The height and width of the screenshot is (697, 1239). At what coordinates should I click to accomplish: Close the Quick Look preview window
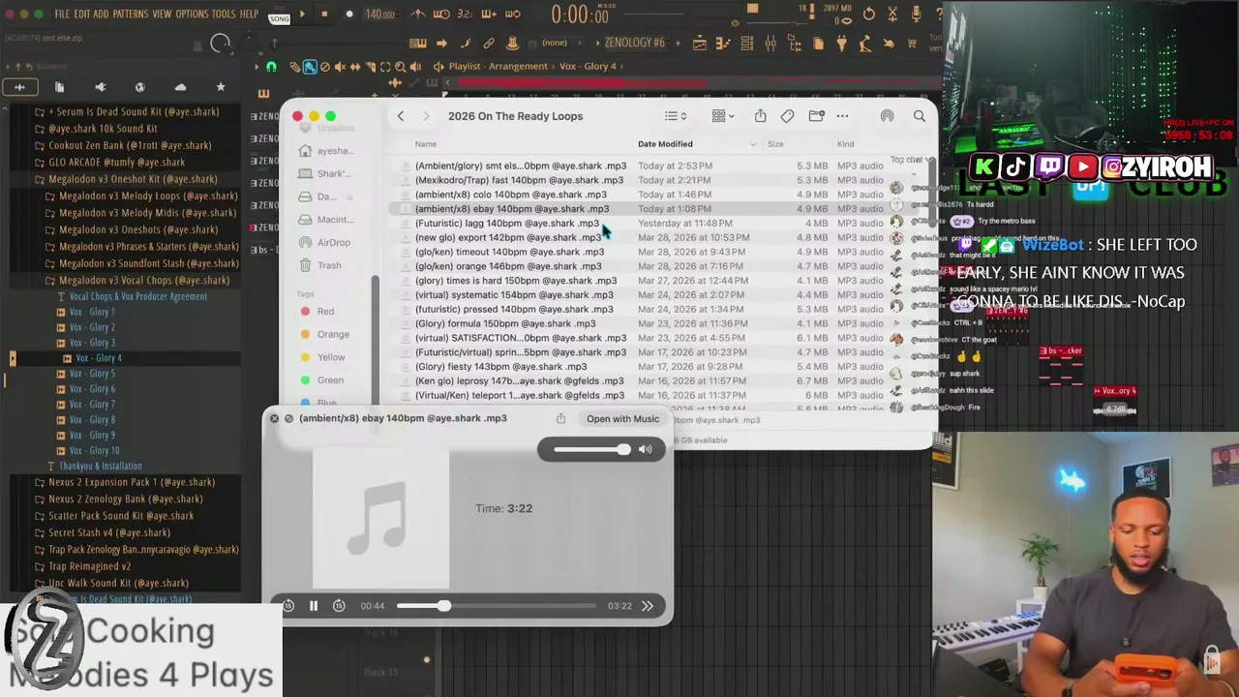[x=274, y=419]
